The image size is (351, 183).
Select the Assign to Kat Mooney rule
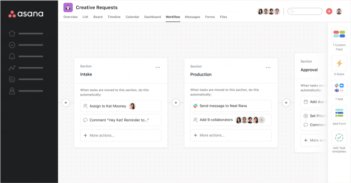point(121,106)
